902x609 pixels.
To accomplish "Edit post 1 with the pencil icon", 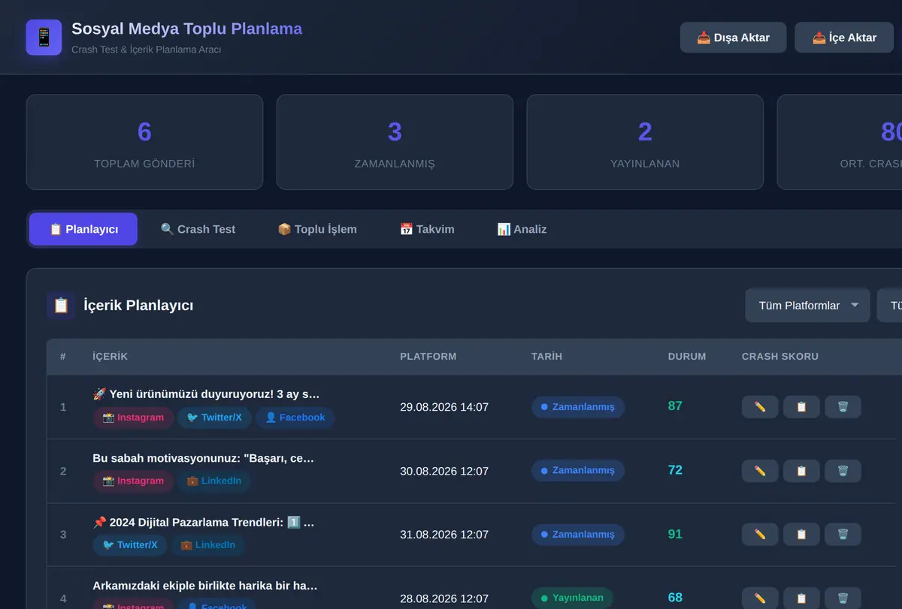I will coord(760,407).
